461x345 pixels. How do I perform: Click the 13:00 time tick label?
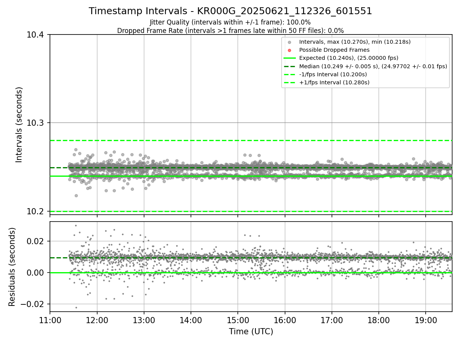click(x=144, y=320)
